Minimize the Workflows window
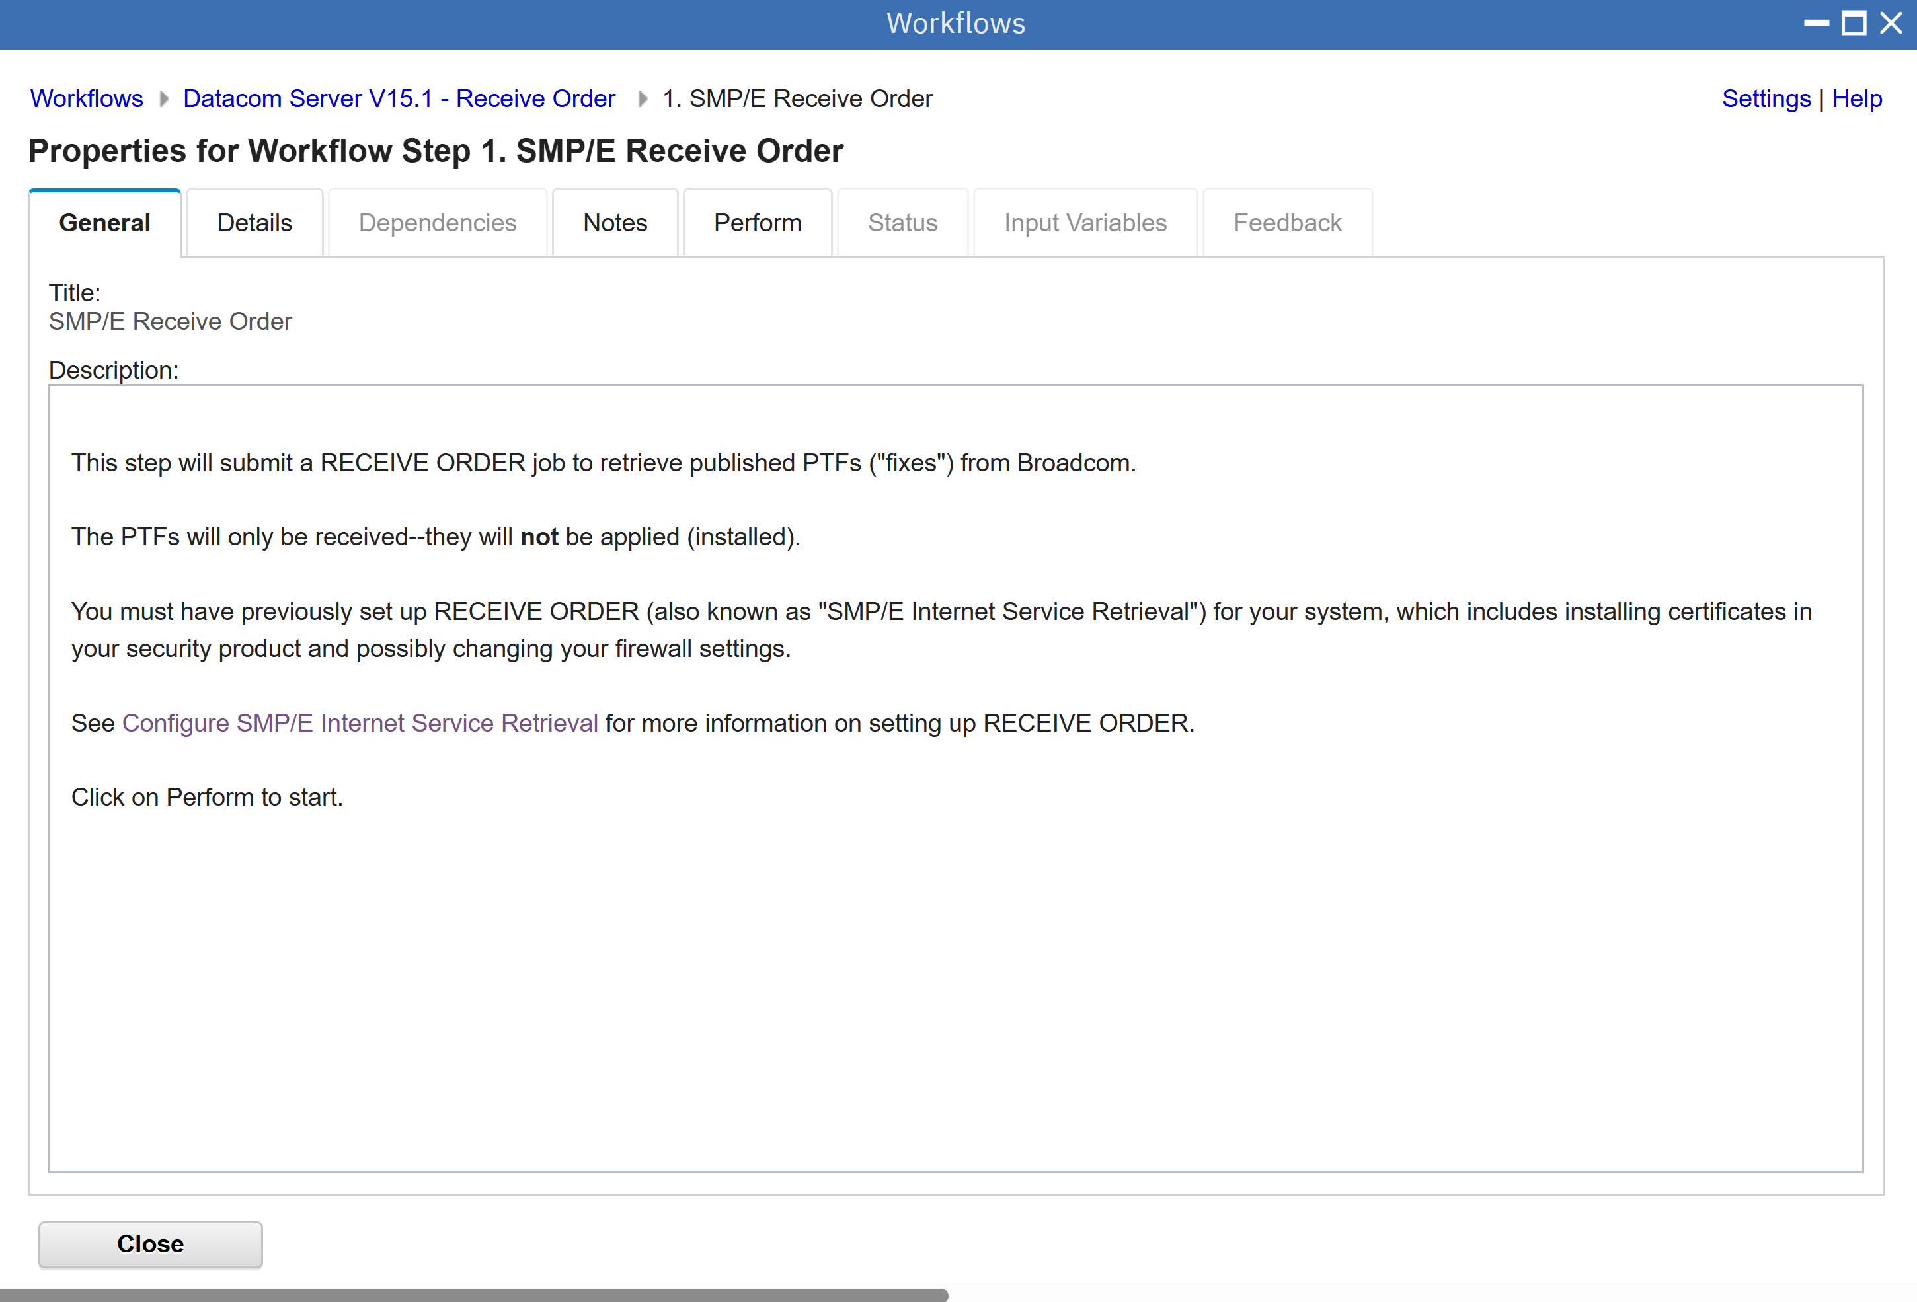This screenshot has width=1917, height=1302. [1816, 23]
